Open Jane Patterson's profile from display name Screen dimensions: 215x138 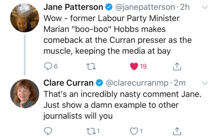73,7
